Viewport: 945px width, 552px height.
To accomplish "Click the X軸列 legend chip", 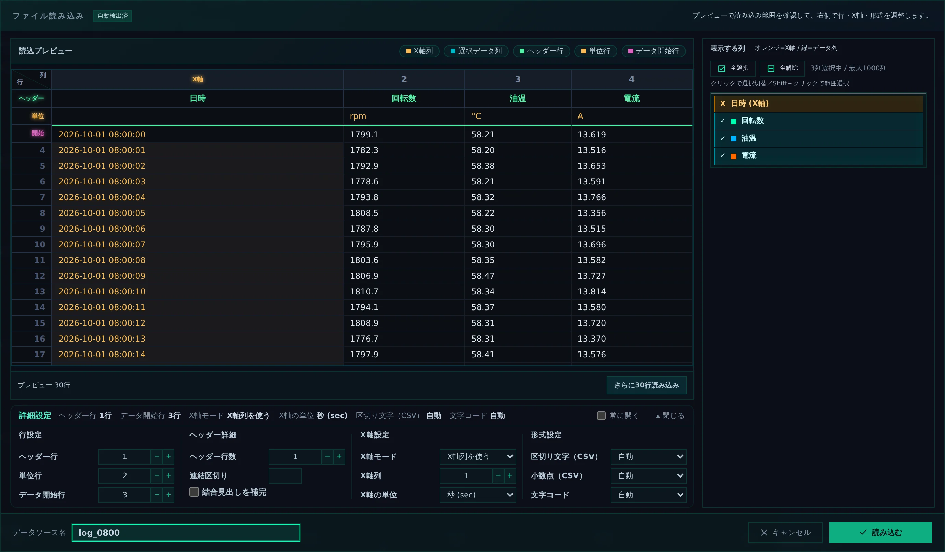I will coord(419,51).
